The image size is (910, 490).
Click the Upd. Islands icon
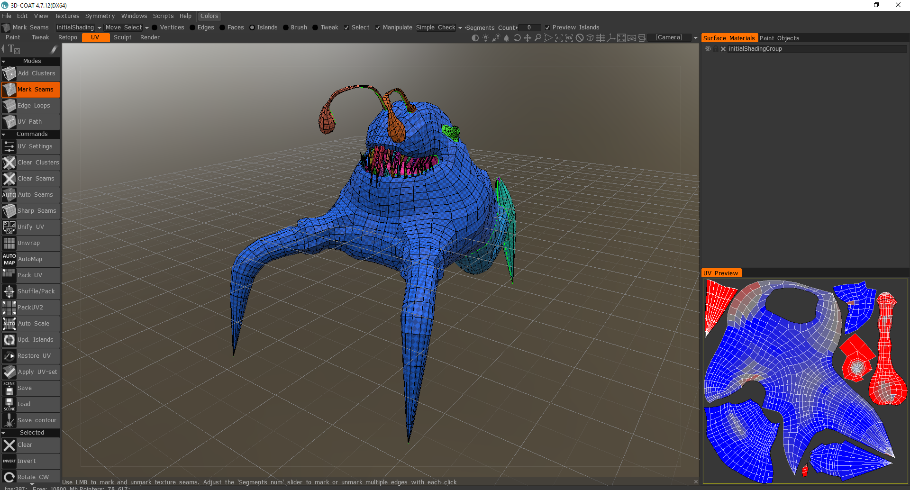(x=9, y=340)
